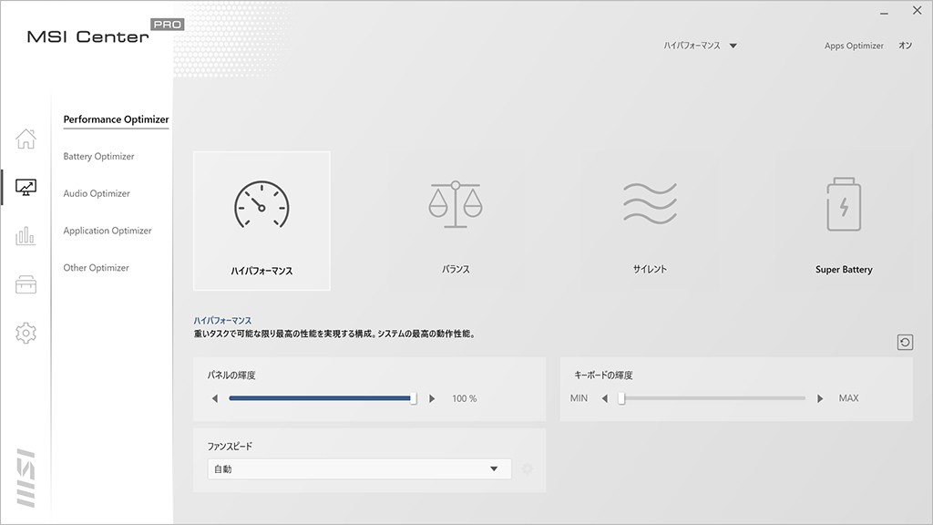The image size is (933, 525).
Task: Decrease keyboard brightness with left arrow
Action: pyautogui.click(x=605, y=398)
